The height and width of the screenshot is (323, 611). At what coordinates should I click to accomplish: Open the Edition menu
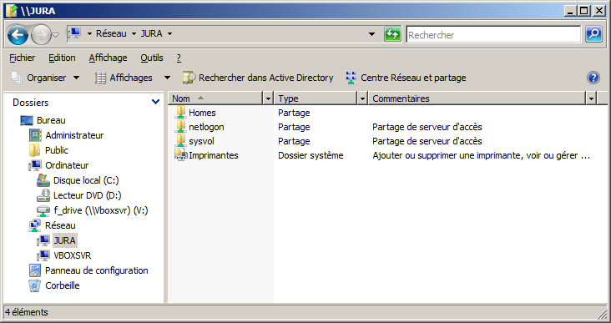pyautogui.click(x=62, y=58)
